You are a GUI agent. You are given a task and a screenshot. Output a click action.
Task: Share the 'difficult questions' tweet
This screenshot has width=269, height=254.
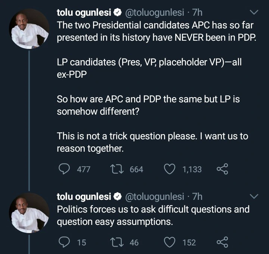[222, 242]
